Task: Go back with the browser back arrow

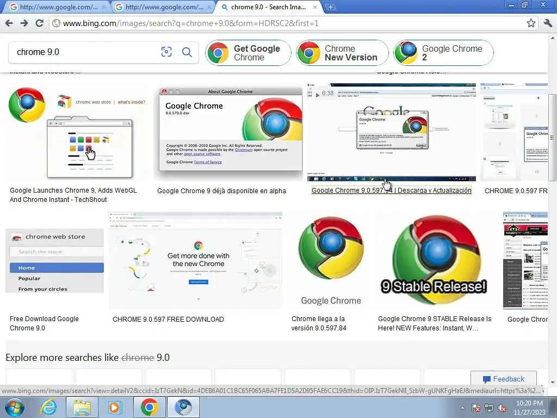Action: (x=9, y=23)
